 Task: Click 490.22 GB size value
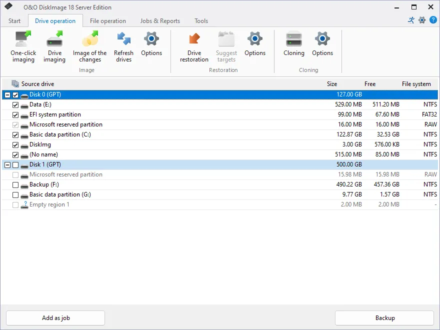349,184
